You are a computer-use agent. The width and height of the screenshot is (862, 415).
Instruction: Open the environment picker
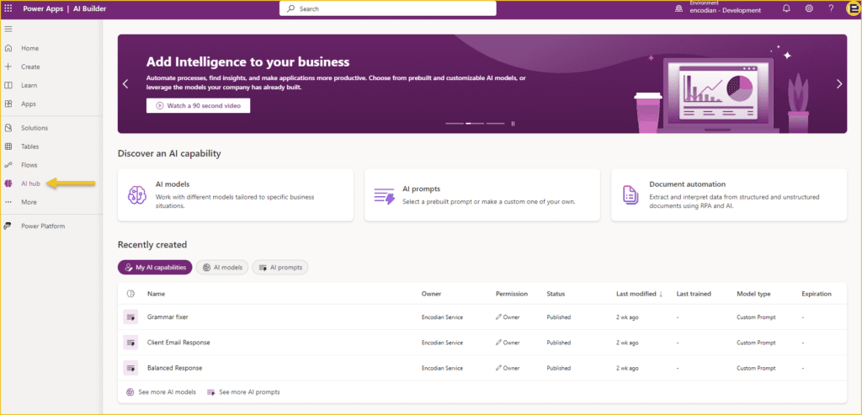click(x=718, y=8)
